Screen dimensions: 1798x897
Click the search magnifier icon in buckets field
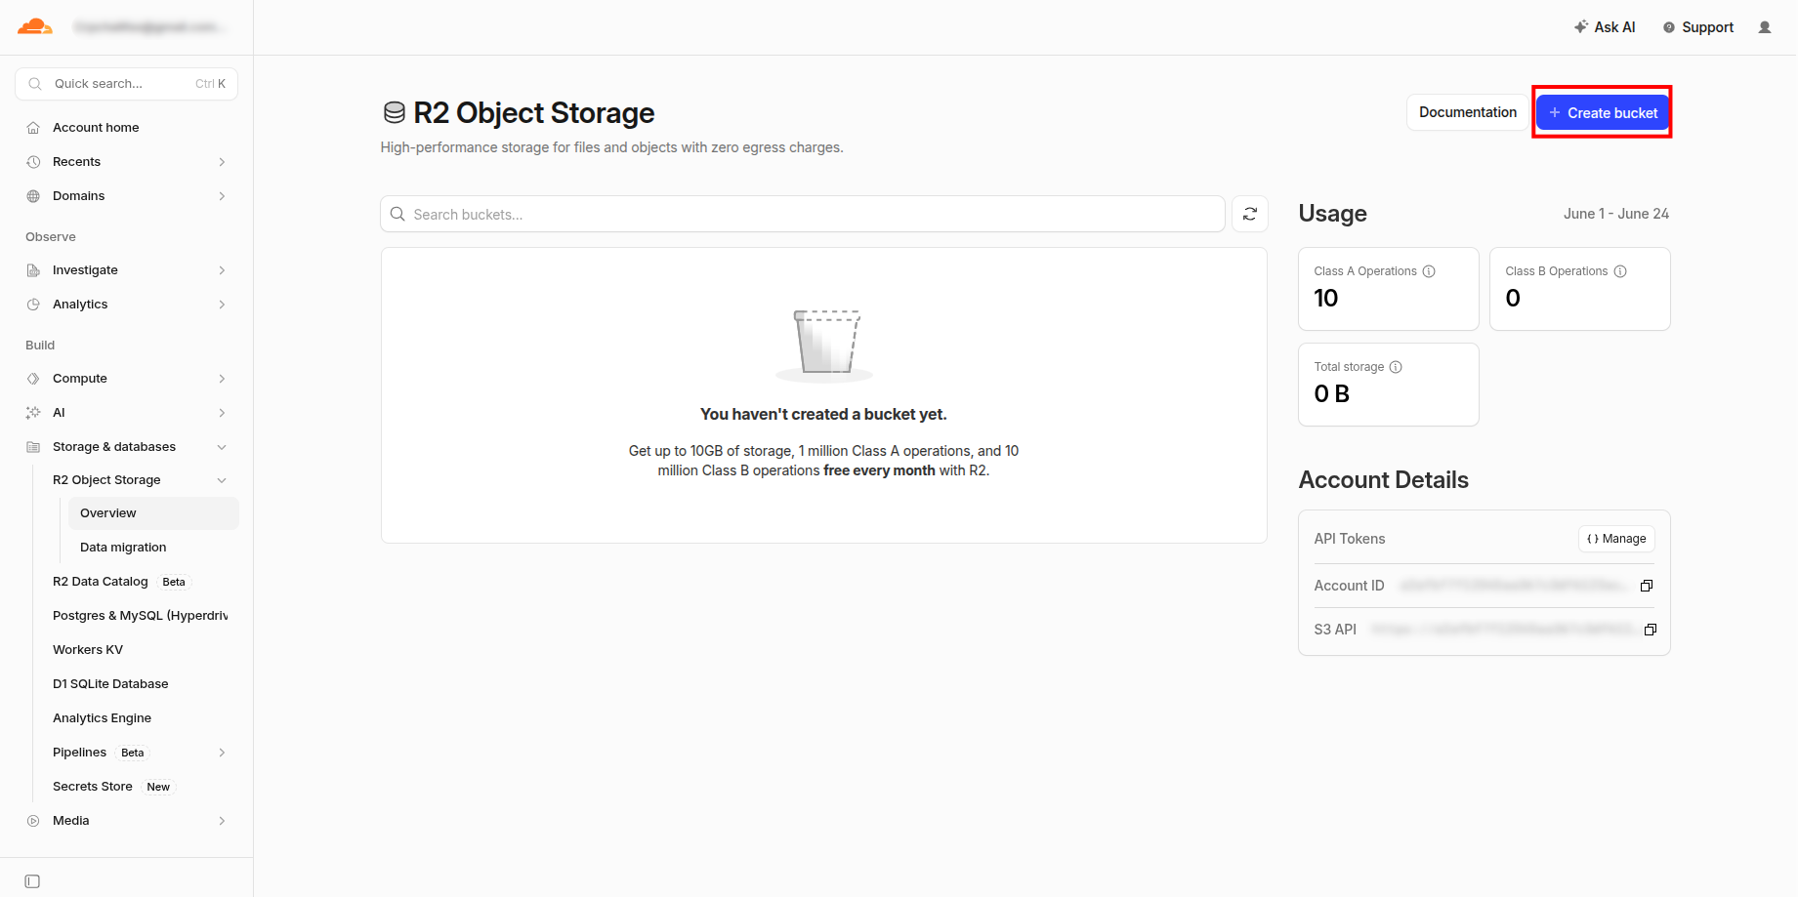tap(397, 214)
